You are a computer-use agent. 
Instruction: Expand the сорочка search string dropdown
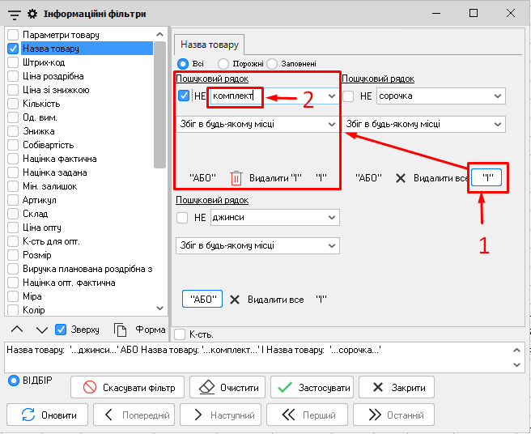497,96
